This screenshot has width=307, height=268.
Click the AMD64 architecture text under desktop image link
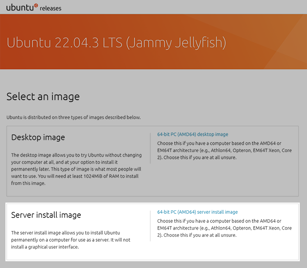tap(224, 151)
